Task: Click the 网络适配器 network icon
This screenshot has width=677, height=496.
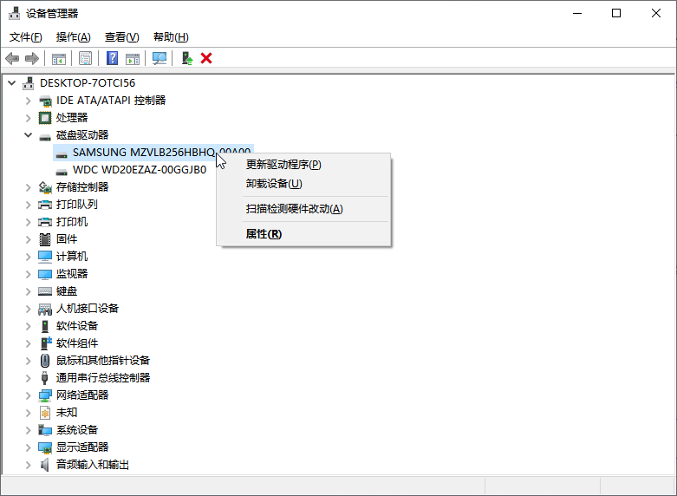Action: coord(45,395)
